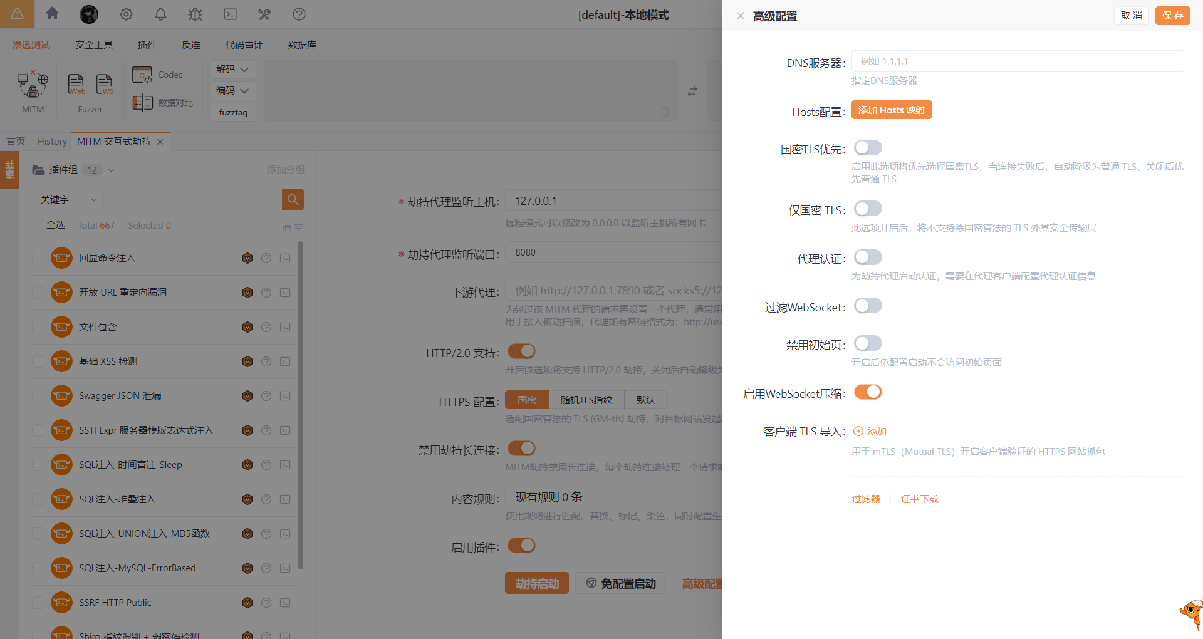The image size is (1203, 639).
Task: Open the 数据对比 comparison tool
Action: coord(163,102)
